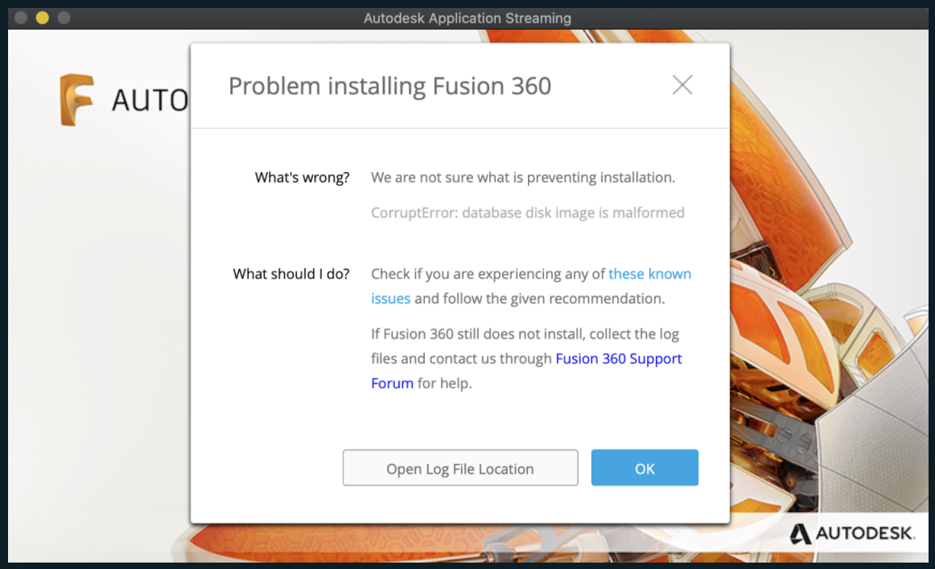Click the Open Log File Location button
The image size is (935, 569).
(460, 469)
